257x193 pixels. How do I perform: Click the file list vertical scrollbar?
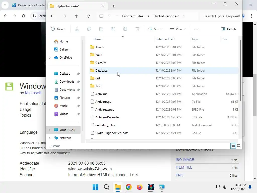[x=240, y=71]
